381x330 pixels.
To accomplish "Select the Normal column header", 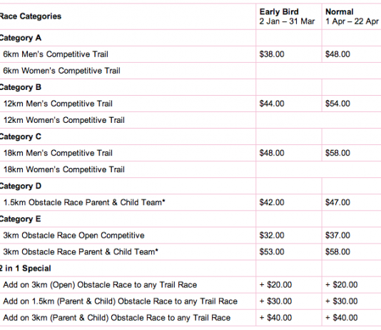I will (352, 16).
